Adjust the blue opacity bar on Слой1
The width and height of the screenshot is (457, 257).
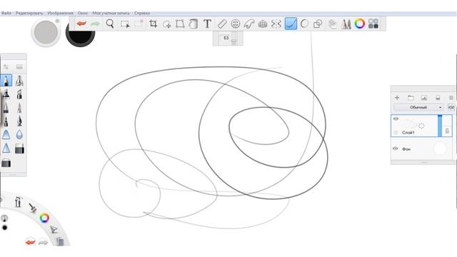pyautogui.click(x=440, y=126)
